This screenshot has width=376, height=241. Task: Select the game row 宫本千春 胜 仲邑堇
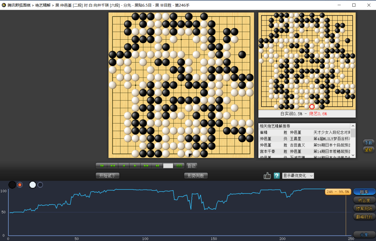coord(305,151)
